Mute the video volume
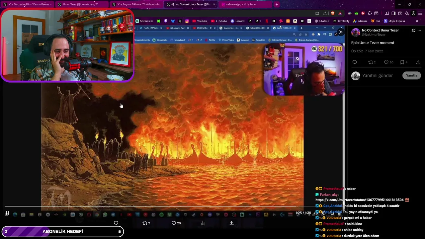 point(315,213)
